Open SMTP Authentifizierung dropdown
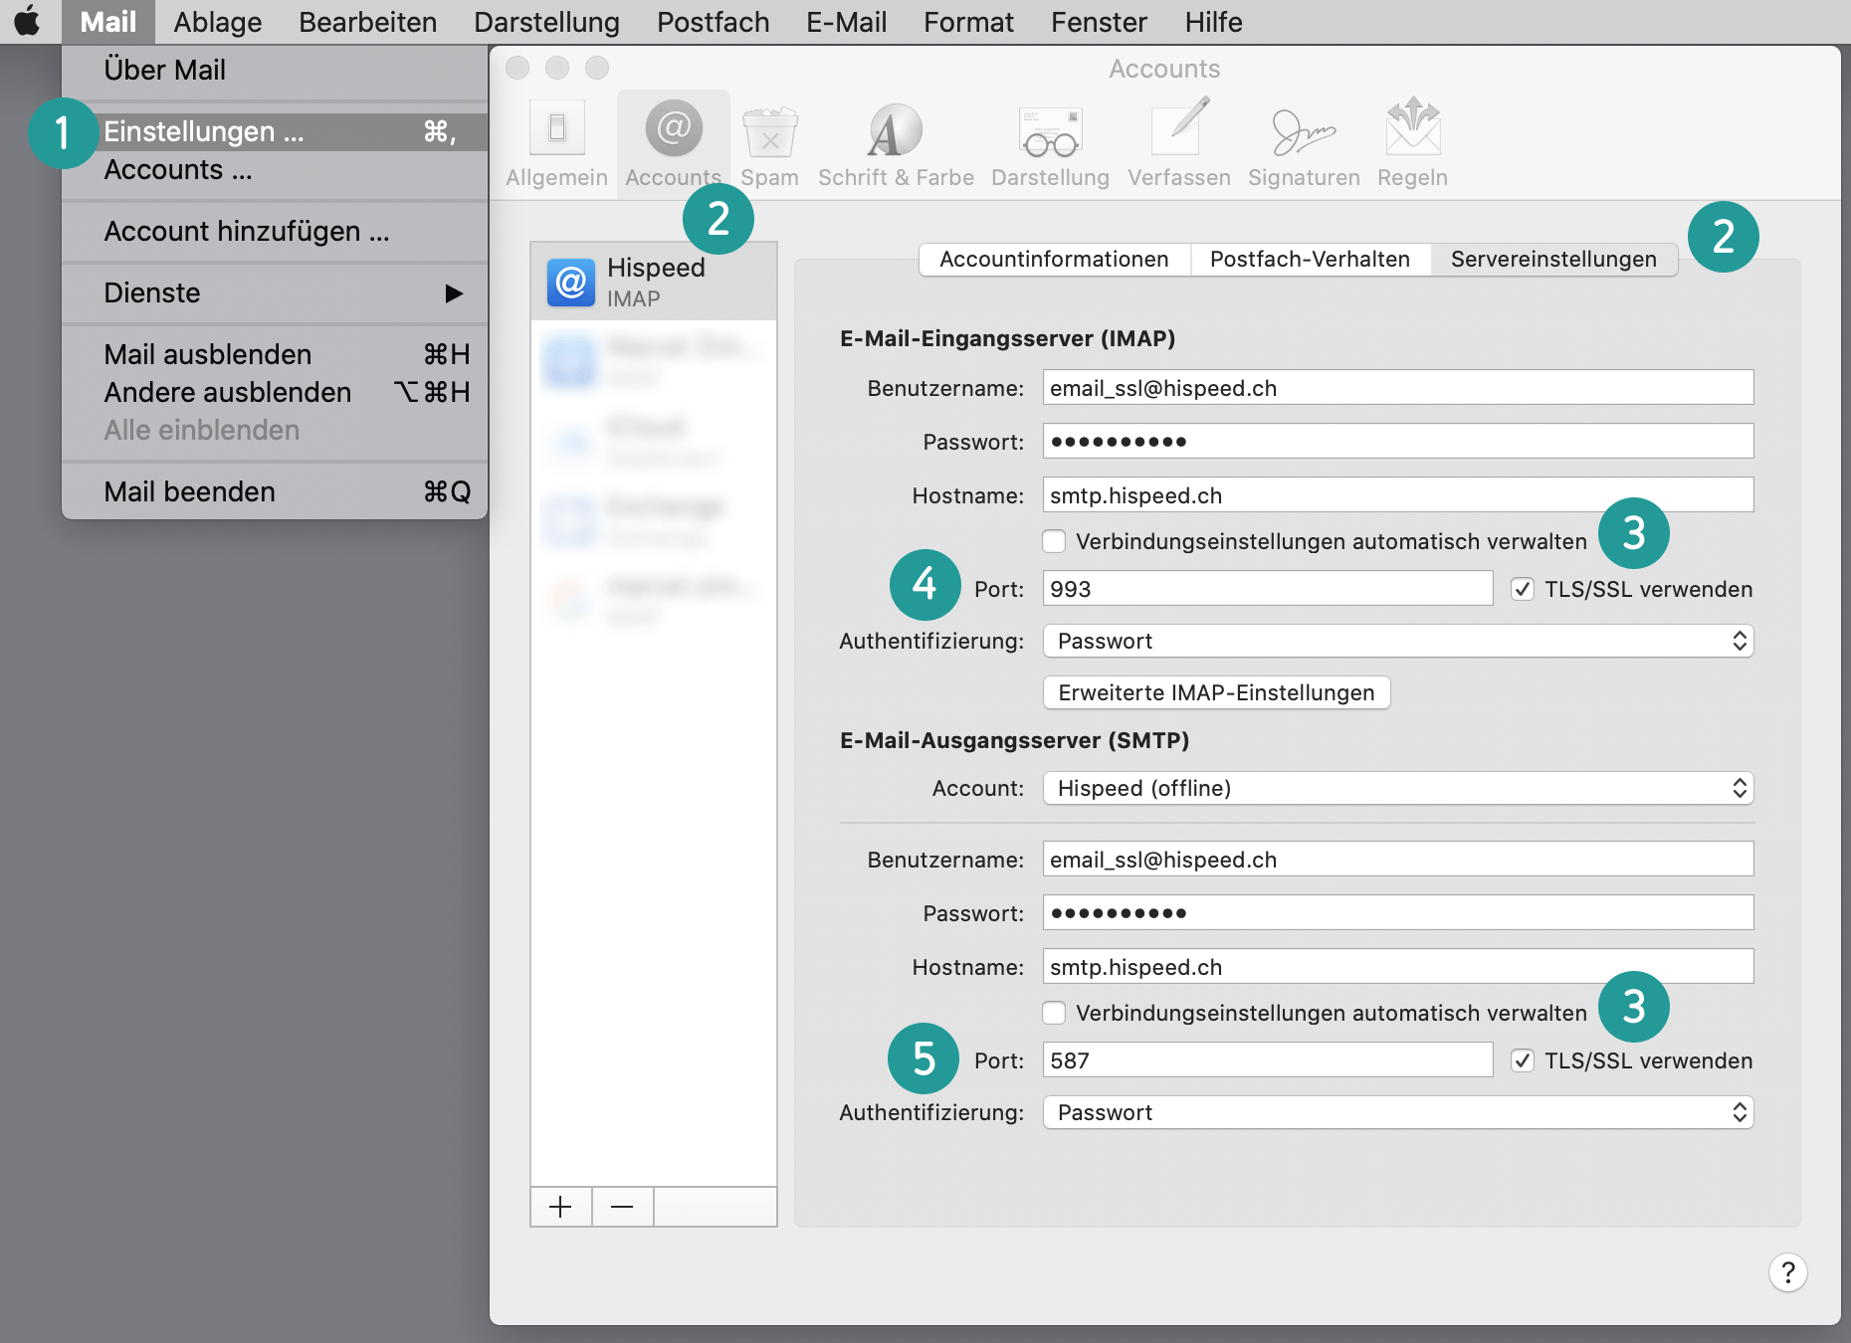Screen dimensions: 1851x1343 (x=1397, y=1112)
